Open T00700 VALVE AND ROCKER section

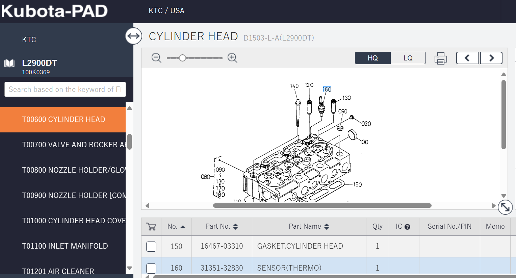63,145
